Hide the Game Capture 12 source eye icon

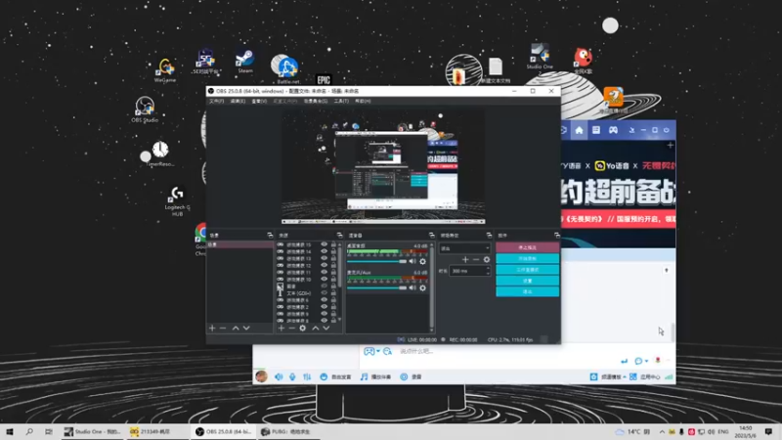pos(325,265)
